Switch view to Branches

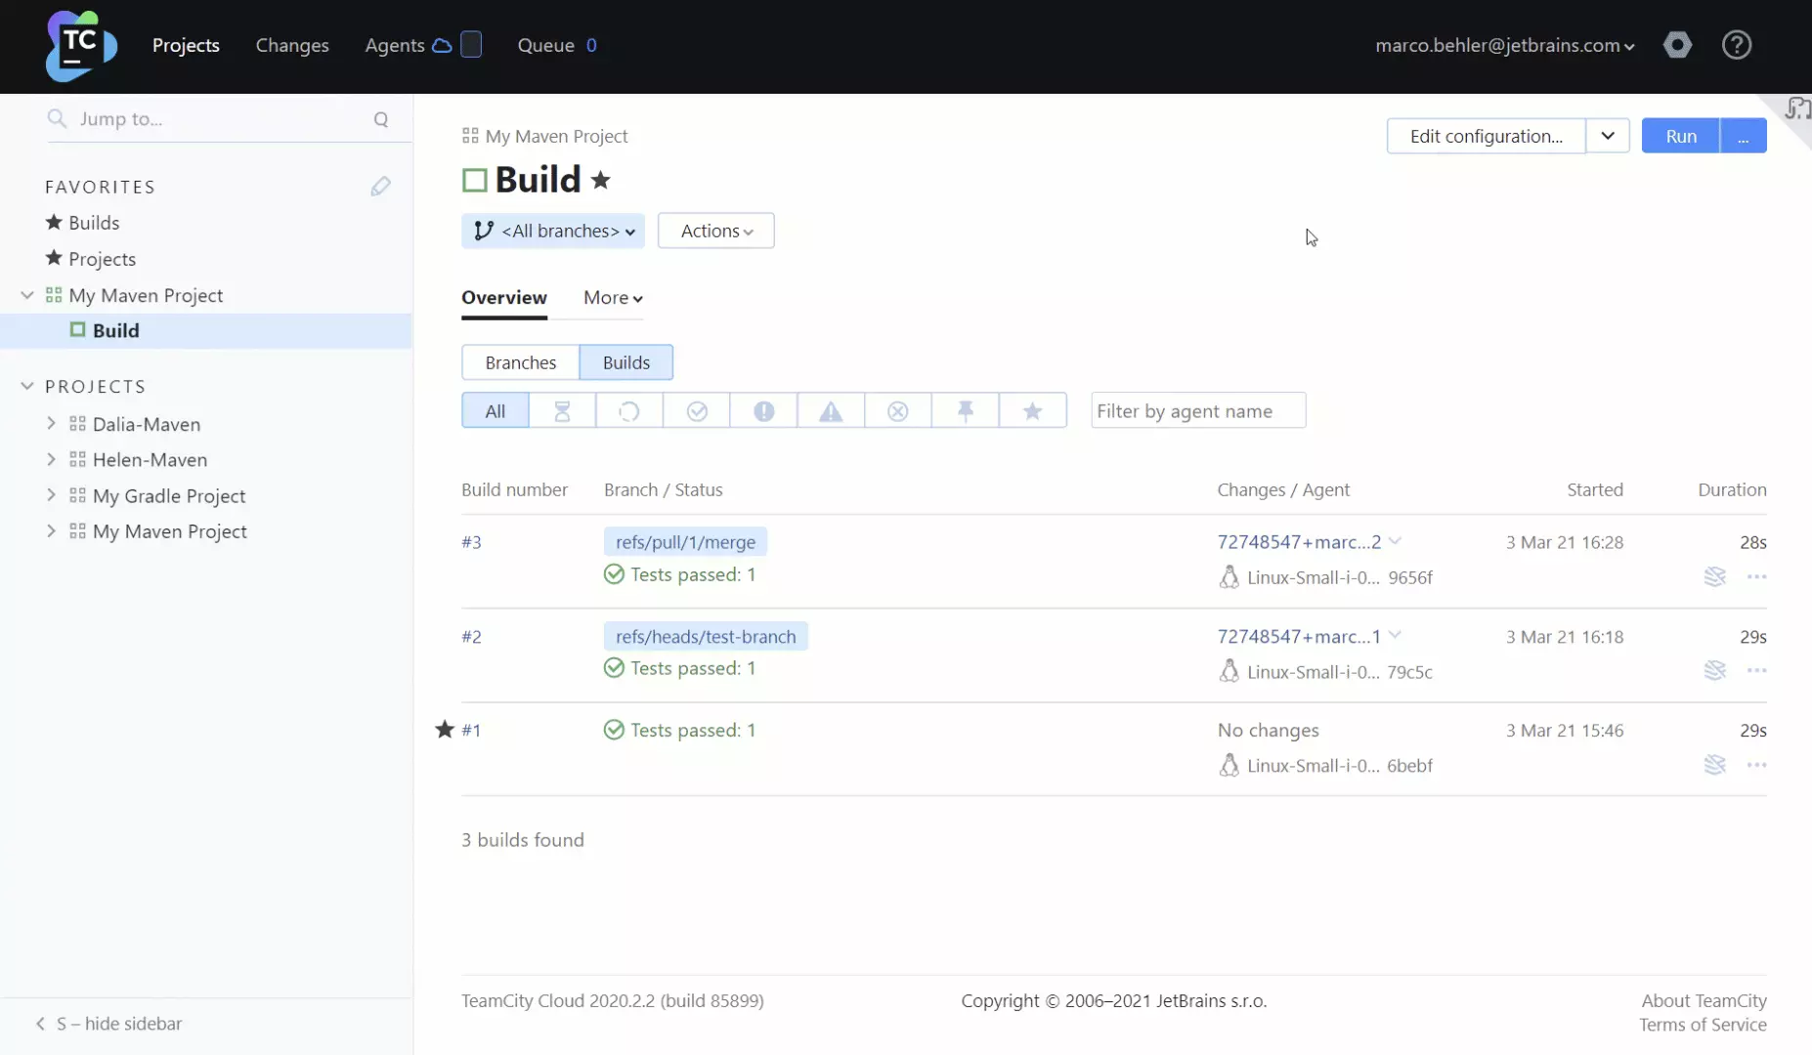pyautogui.click(x=520, y=362)
